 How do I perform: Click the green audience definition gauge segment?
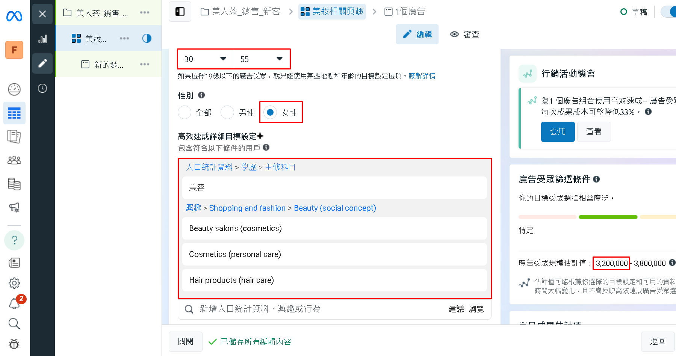[608, 217]
